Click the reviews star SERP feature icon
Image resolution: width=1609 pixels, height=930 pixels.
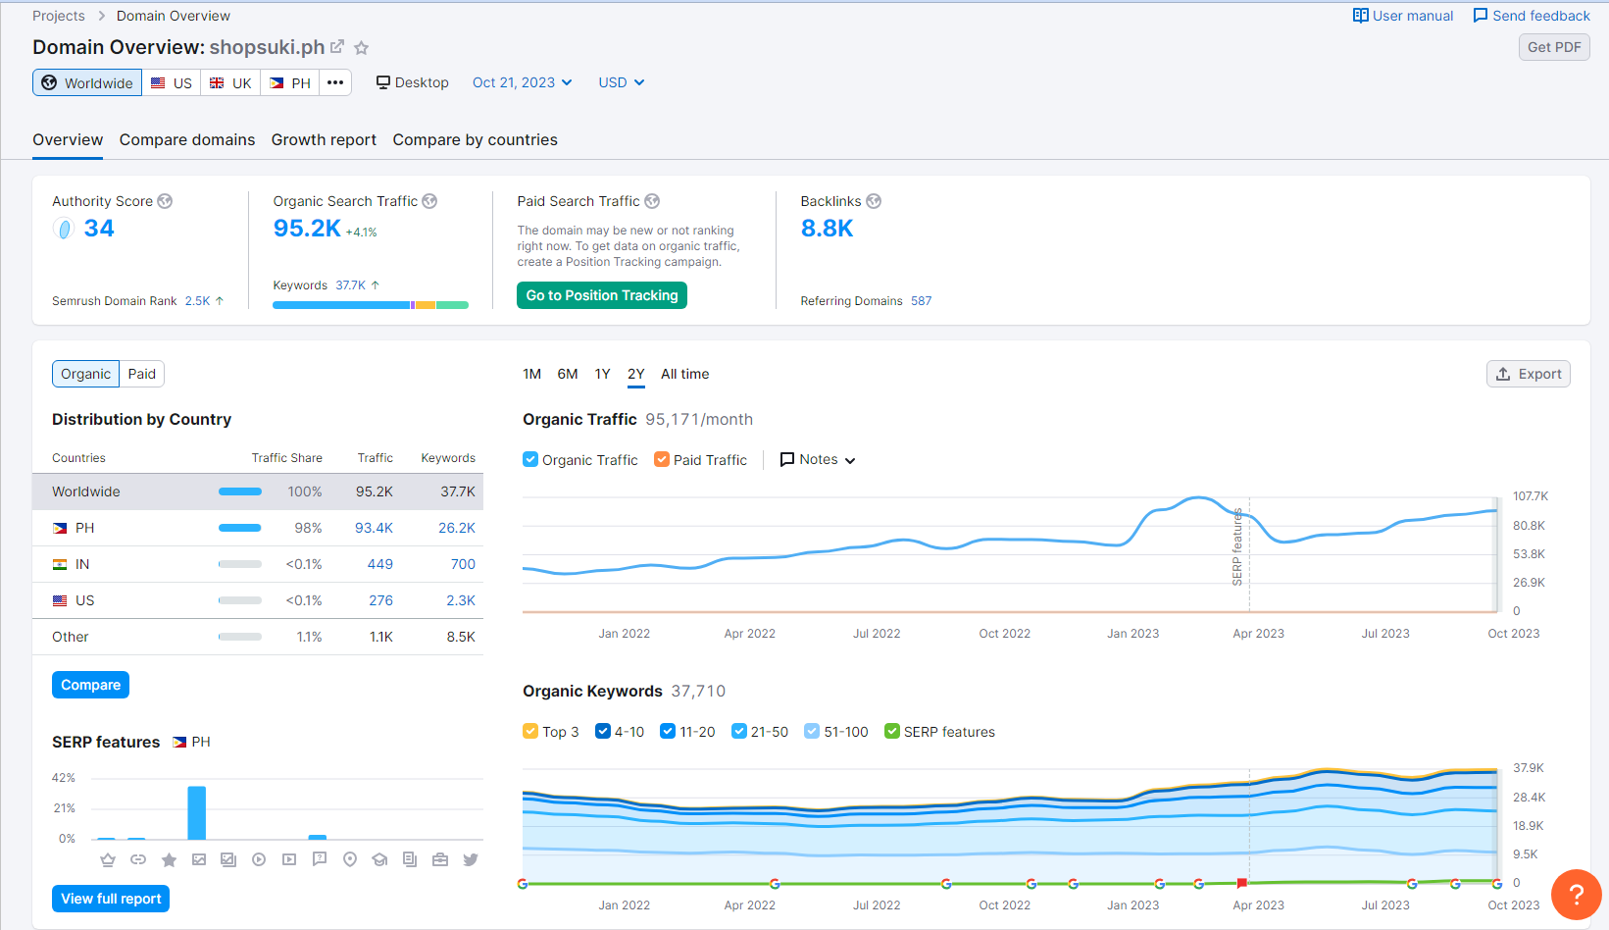tap(169, 859)
